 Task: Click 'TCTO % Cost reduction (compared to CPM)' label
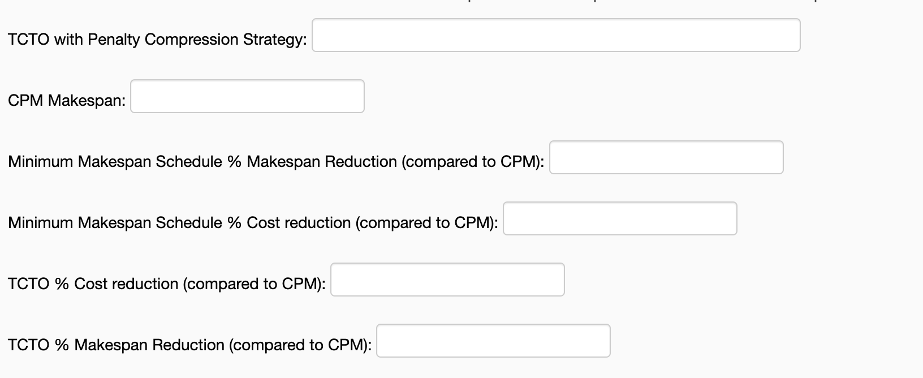pos(166,284)
